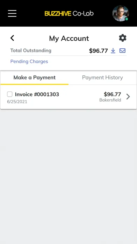Screen dimensions: 137x244
Task: Click the BUZZHIVE Co-Lab logo
Action: point(69,14)
